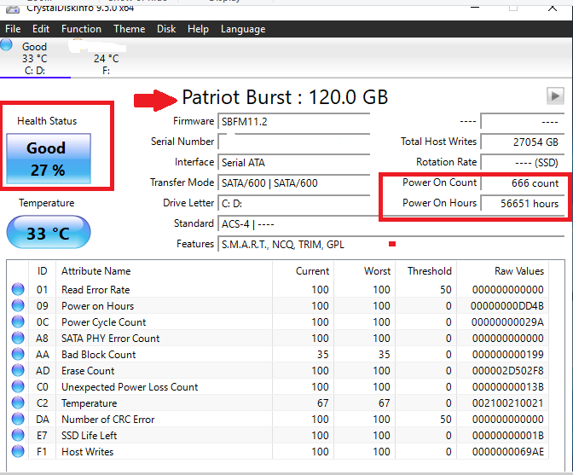Screen dimensions: 573x475
Task: Open the Edit menu
Action: 41,29
